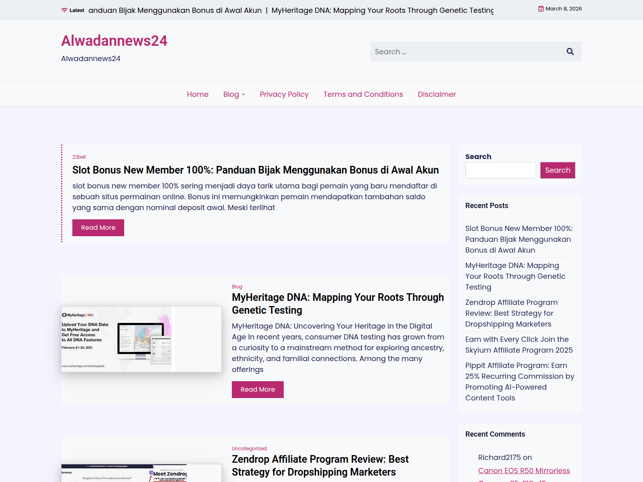Open Slot Bonus New Member 100% article title
This screenshot has width=643, height=482.
coord(256,170)
